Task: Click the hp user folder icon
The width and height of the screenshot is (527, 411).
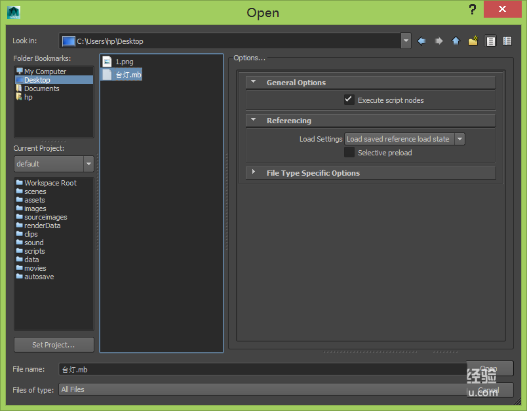Action: (x=19, y=97)
